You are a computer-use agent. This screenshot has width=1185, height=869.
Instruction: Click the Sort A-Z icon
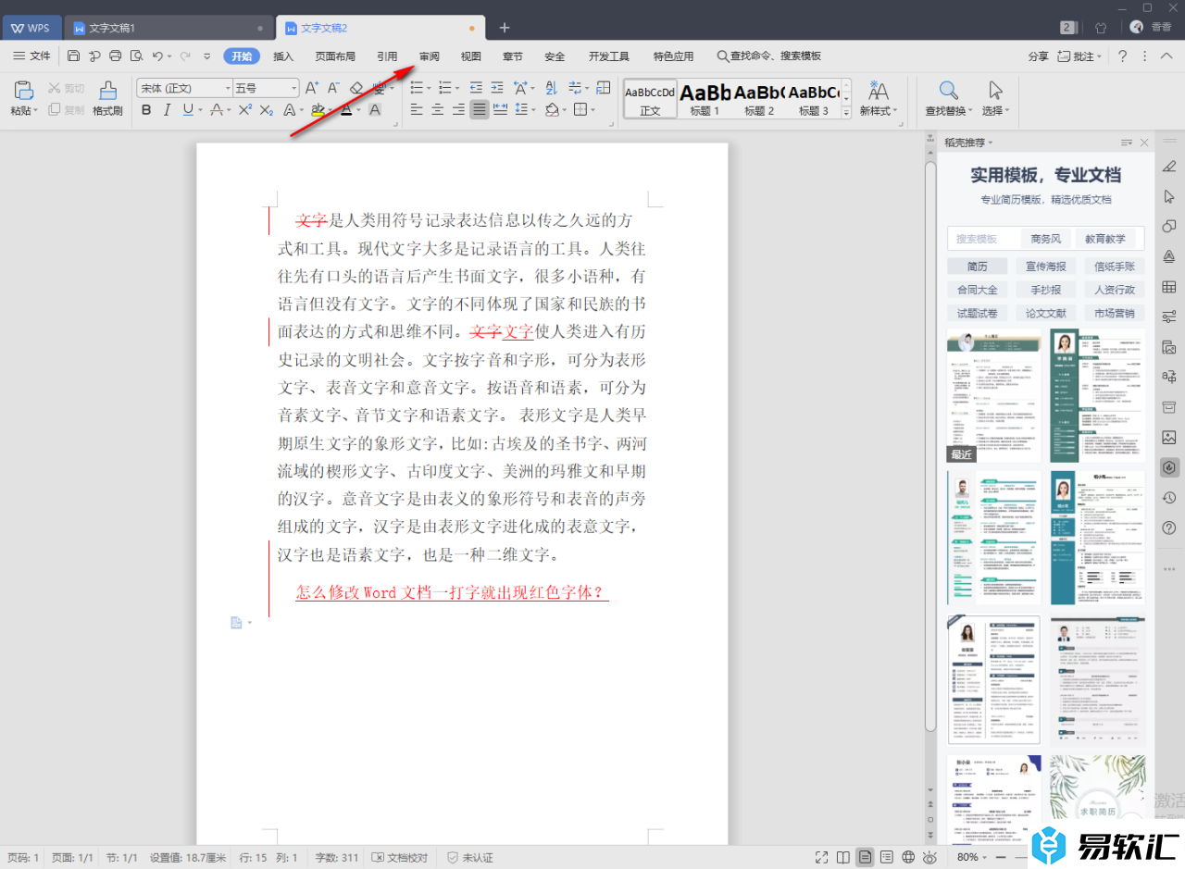point(552,88)
